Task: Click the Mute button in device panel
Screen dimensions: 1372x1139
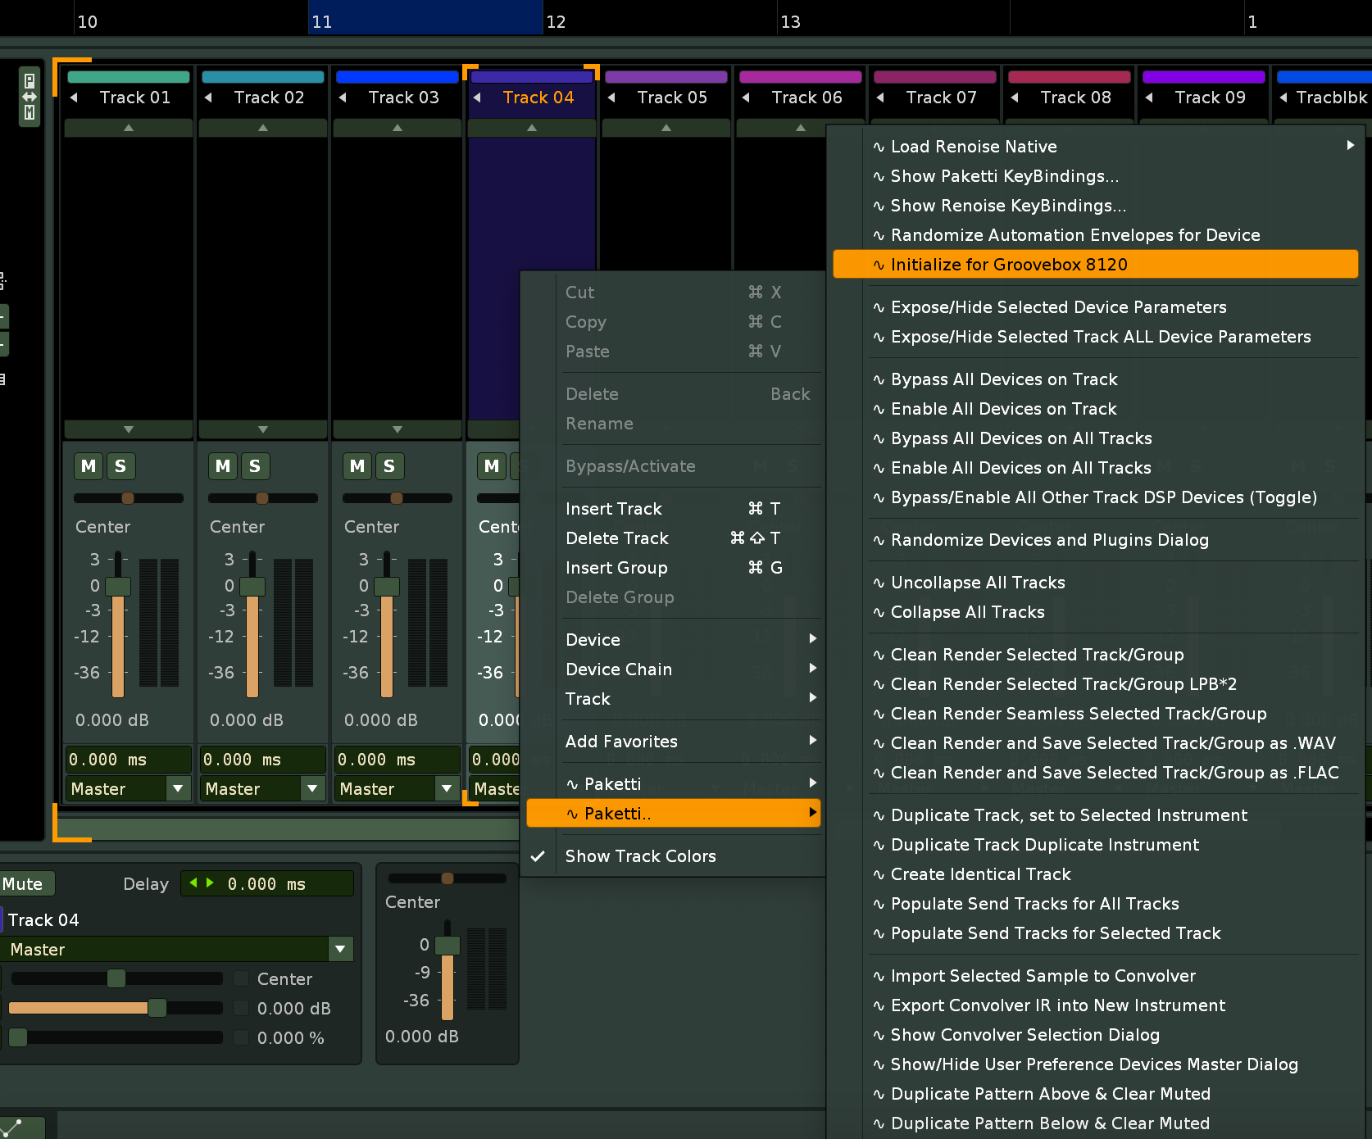Action: (x=25, y=883)
